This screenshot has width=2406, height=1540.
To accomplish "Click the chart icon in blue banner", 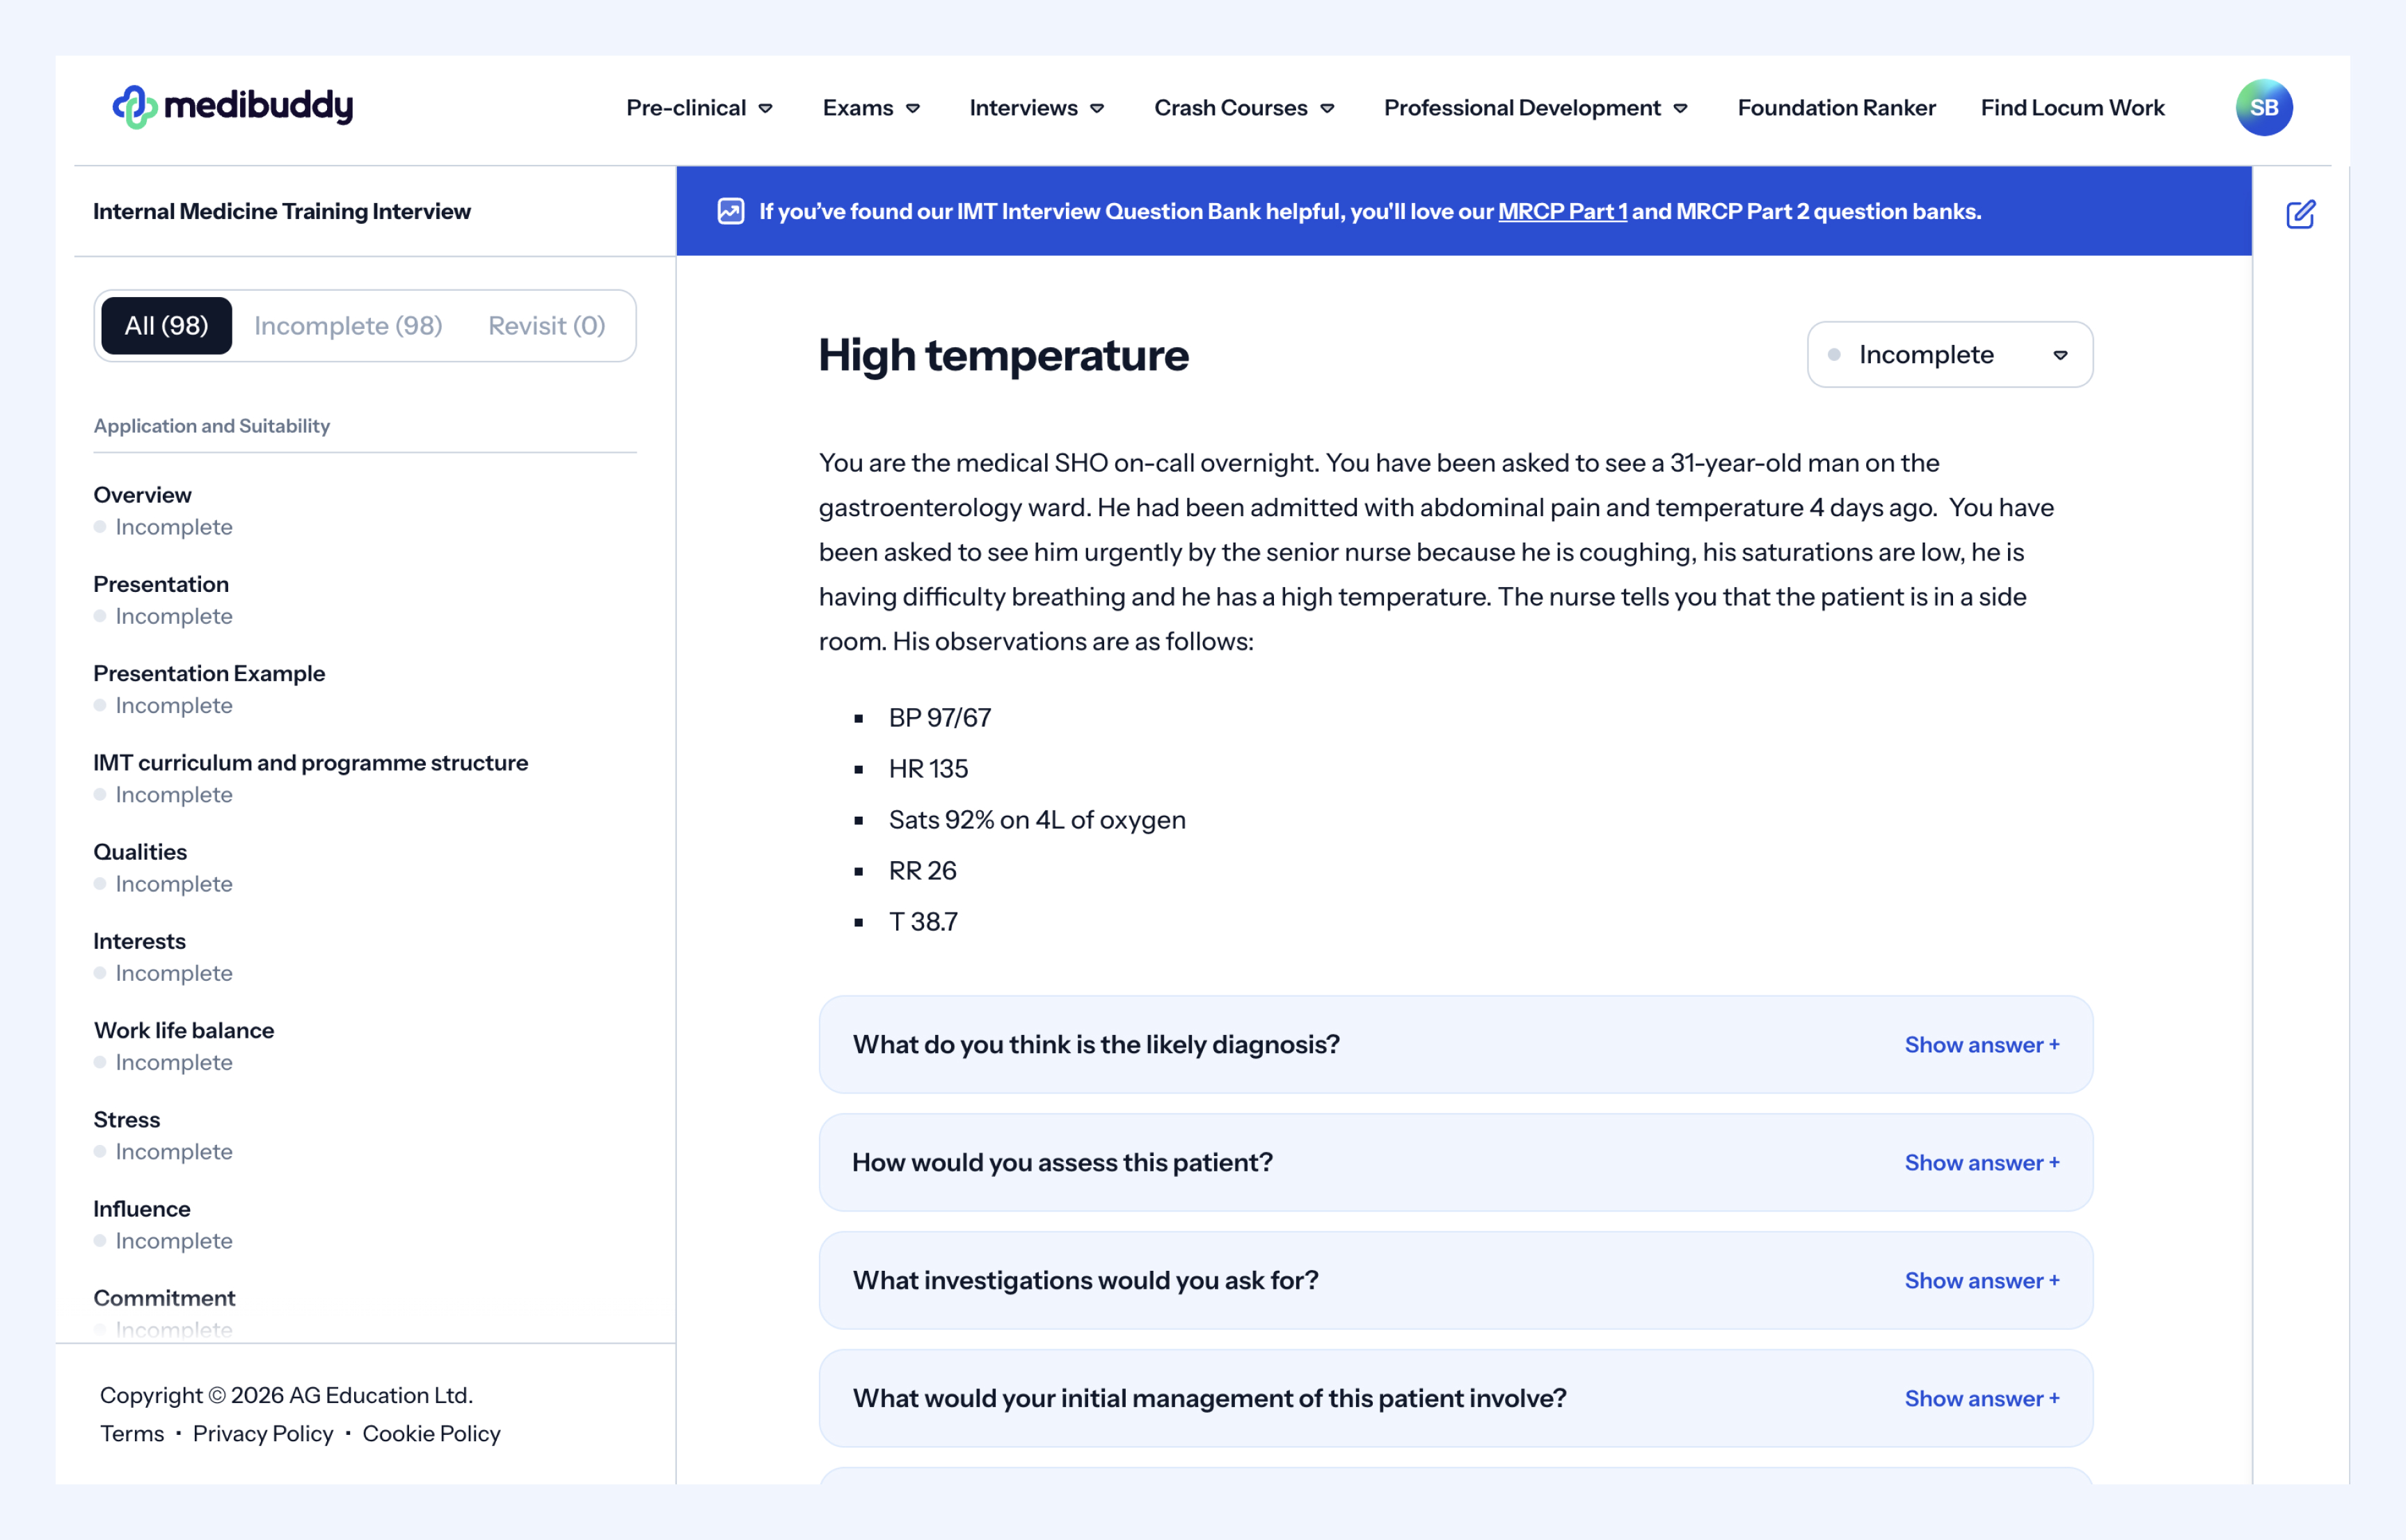I will click(730, 211).
